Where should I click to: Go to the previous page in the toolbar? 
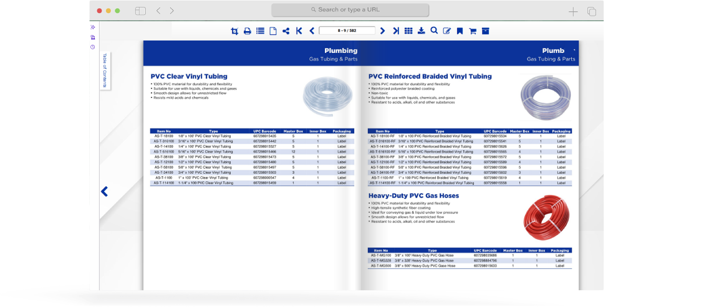312,31
